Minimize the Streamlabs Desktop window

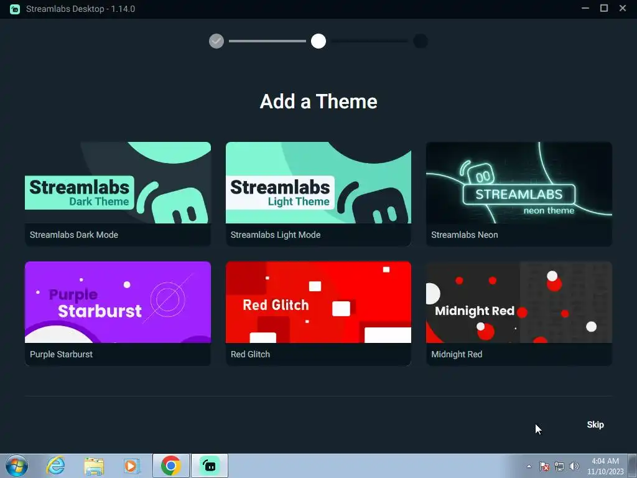tap(585, 9)
